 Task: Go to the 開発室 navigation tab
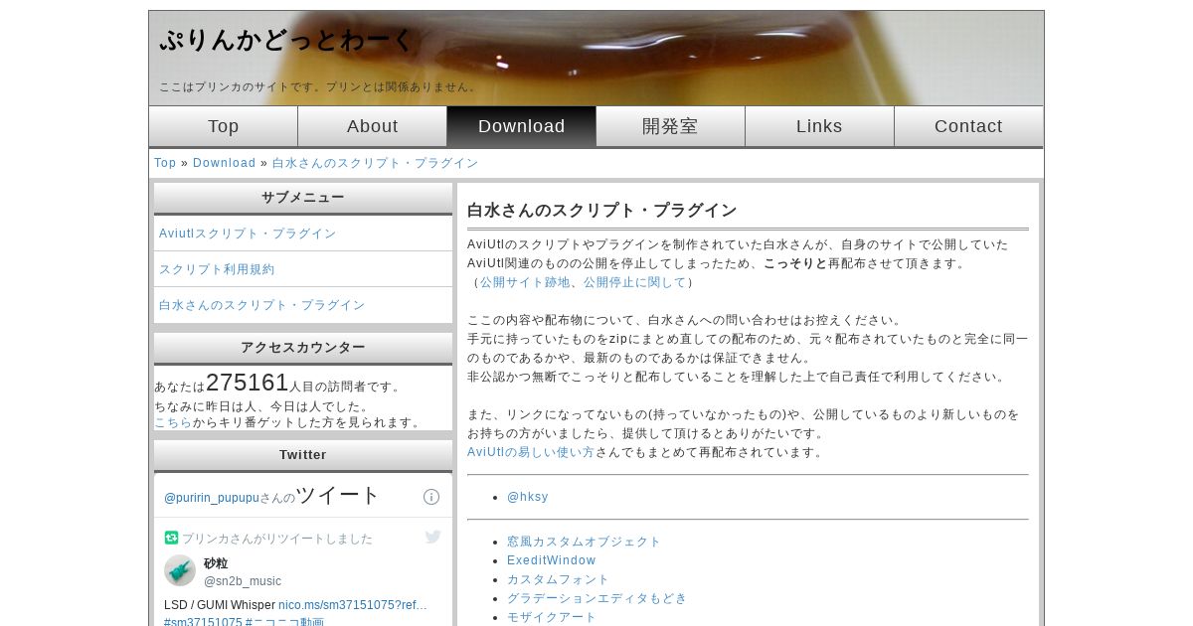click(671, 126)
